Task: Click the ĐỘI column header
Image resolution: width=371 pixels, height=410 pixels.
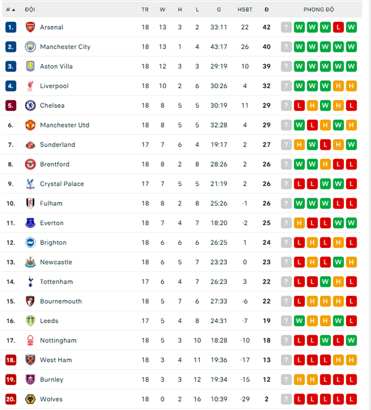Action: [x=30, y=10]
